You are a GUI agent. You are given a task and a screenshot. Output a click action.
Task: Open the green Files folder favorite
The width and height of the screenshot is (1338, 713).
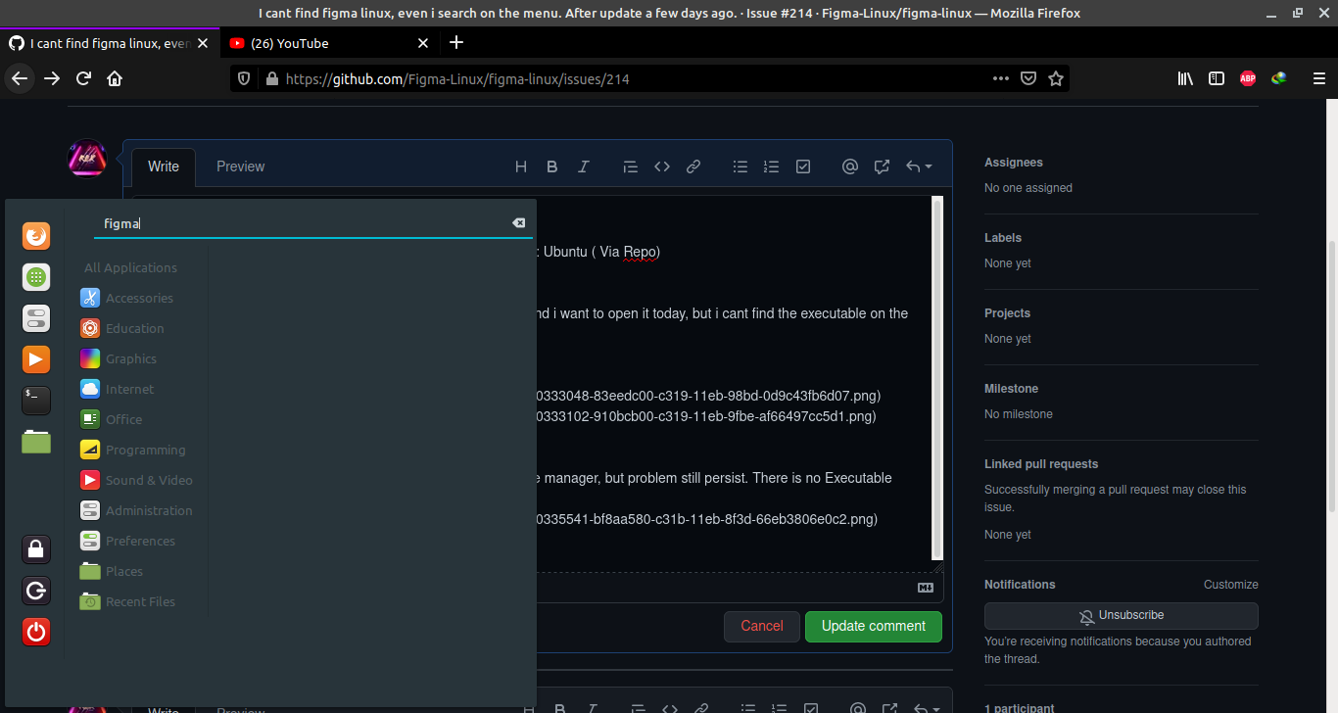point(36,442)
